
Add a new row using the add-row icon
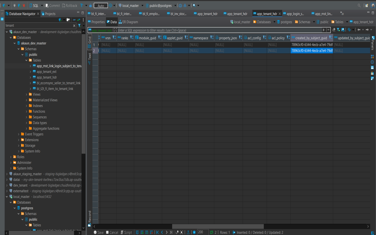[x=142, y=232]
